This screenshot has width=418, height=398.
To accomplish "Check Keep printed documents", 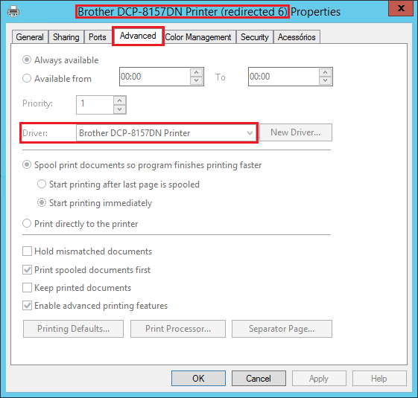I will click(27, 287).
